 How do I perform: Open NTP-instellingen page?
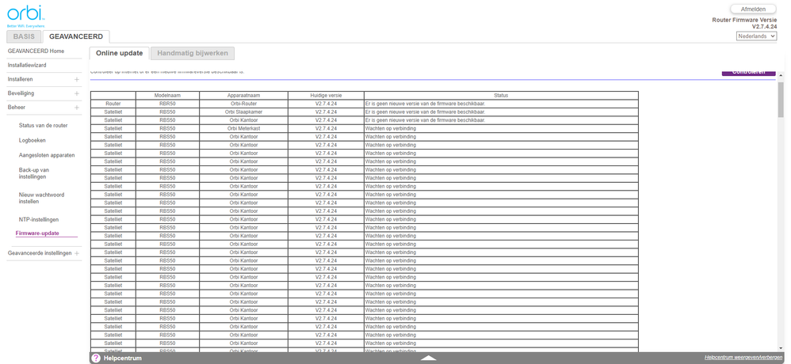39,219
